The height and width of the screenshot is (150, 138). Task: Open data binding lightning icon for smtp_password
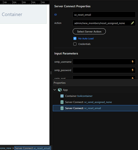(133, 70)
